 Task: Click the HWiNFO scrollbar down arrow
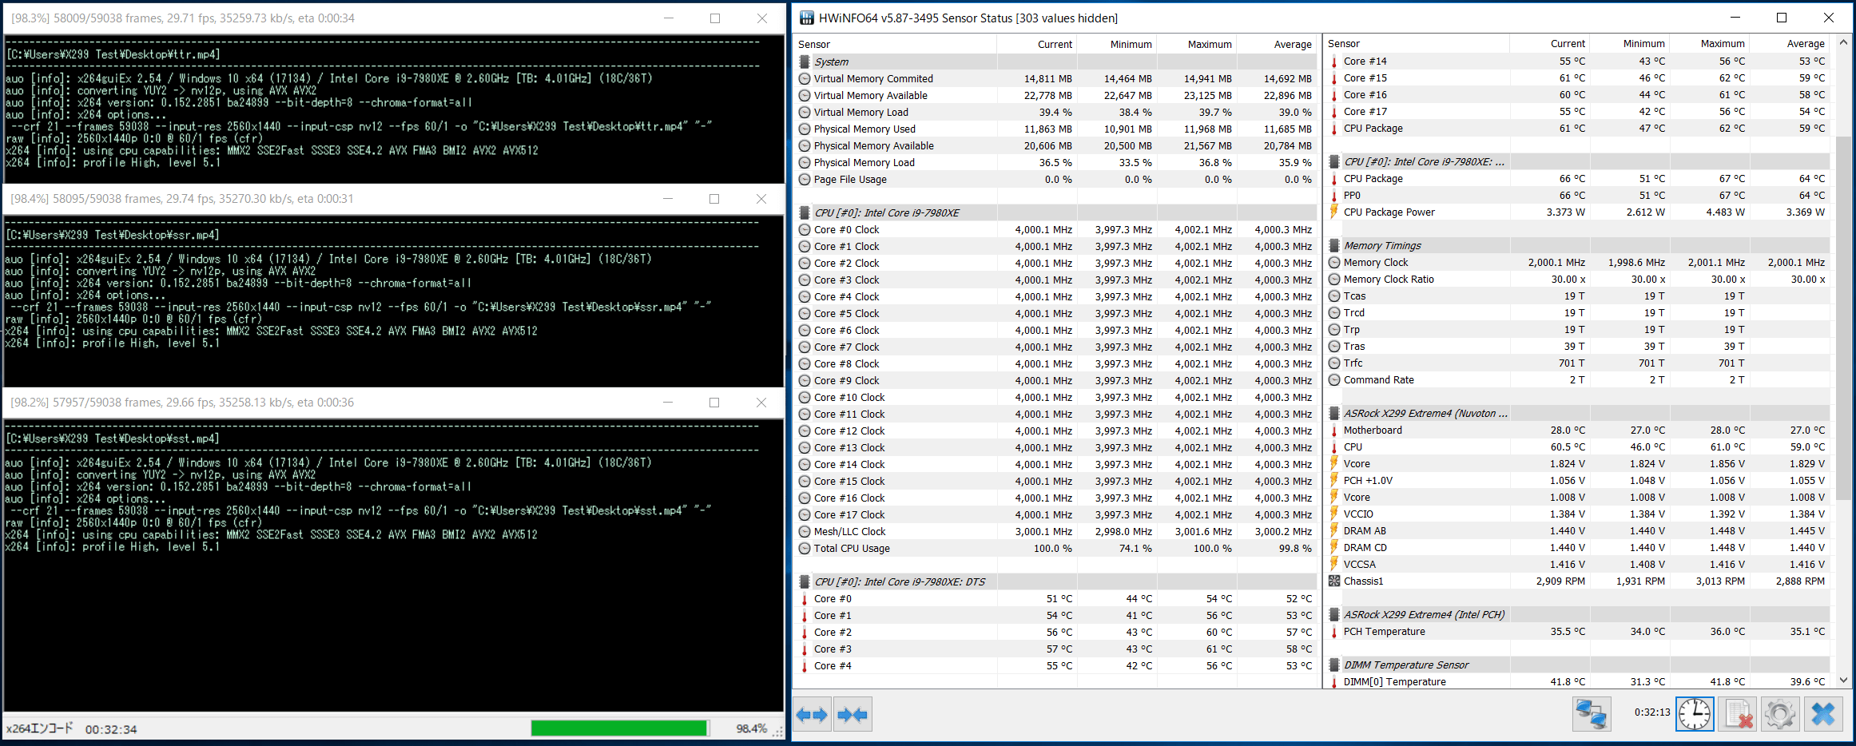pos(1843,681)
